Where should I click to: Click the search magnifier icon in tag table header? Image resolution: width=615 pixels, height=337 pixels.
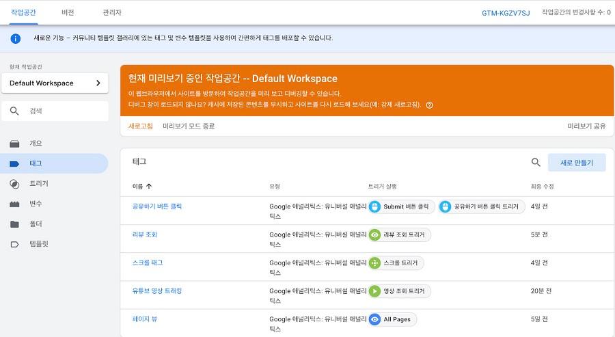tap(536, 162)
